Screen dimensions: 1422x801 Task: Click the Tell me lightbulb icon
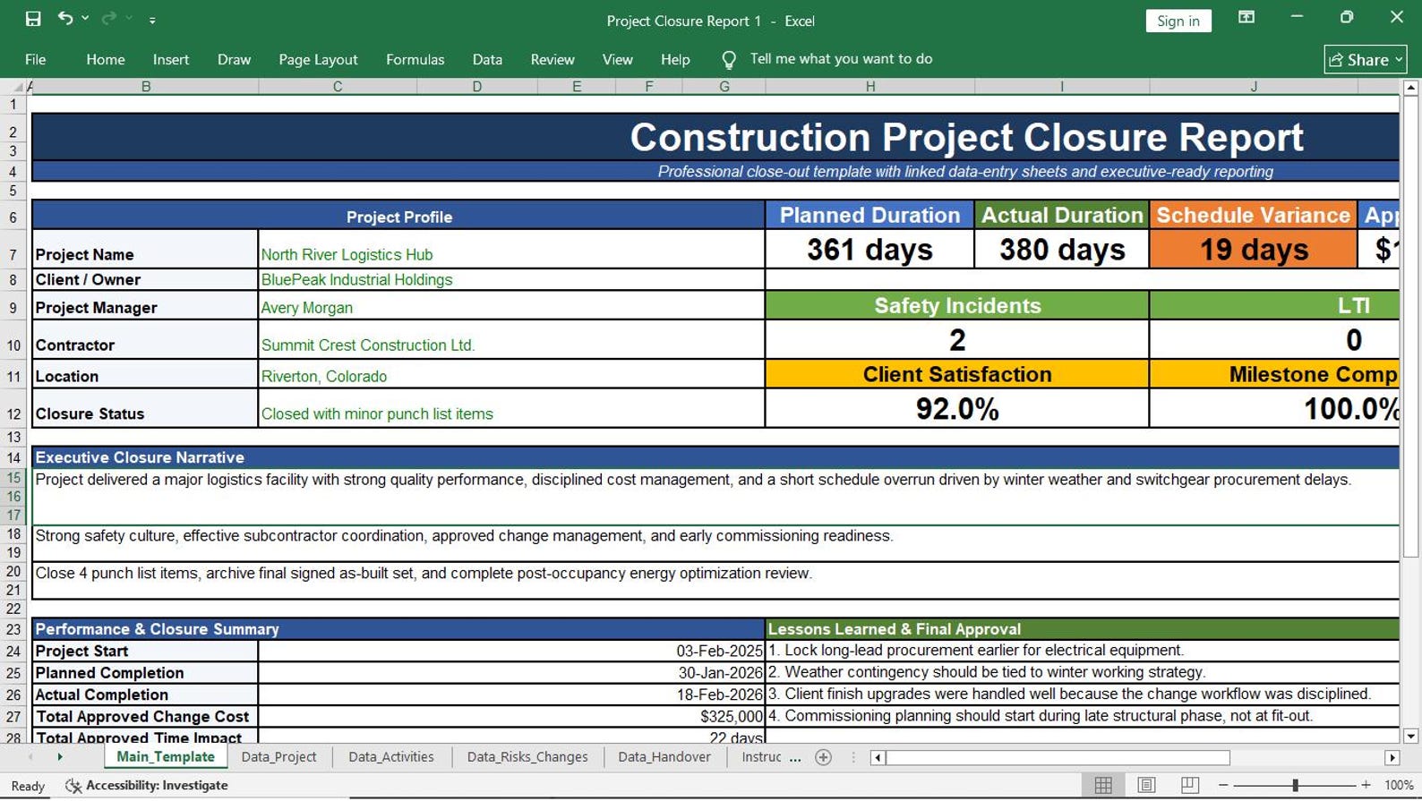(x=729, y=60)
